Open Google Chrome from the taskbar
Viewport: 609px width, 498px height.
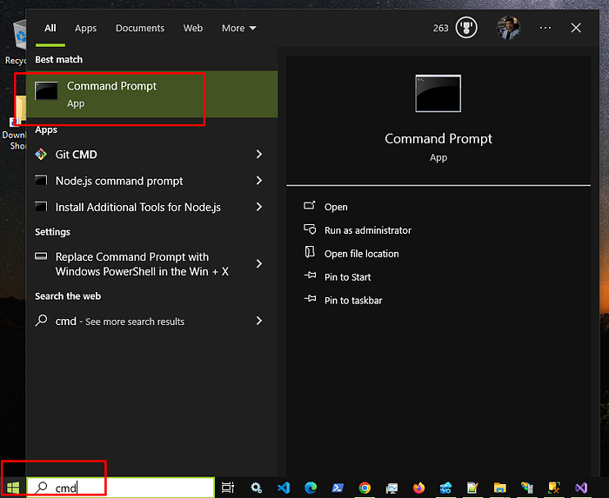pos(365,488)
